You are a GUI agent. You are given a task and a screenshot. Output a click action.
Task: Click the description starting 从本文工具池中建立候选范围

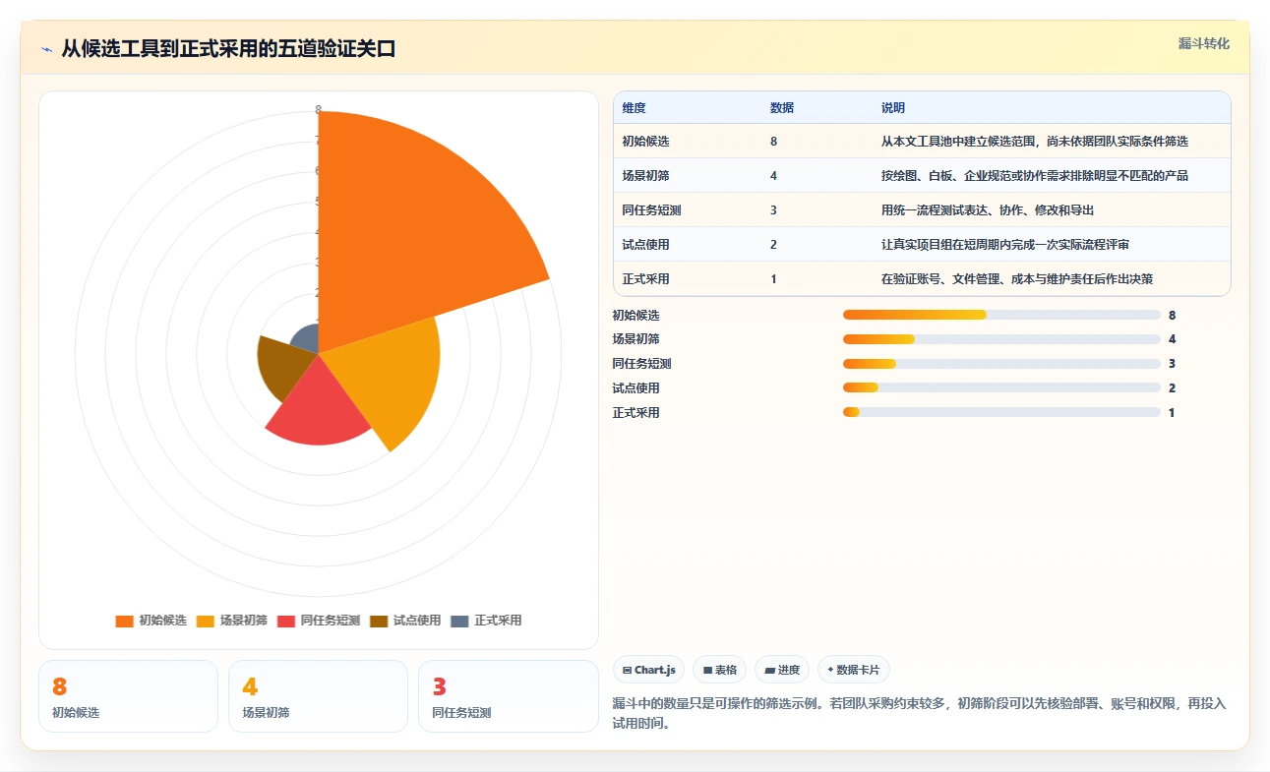tap(1035, 142)
